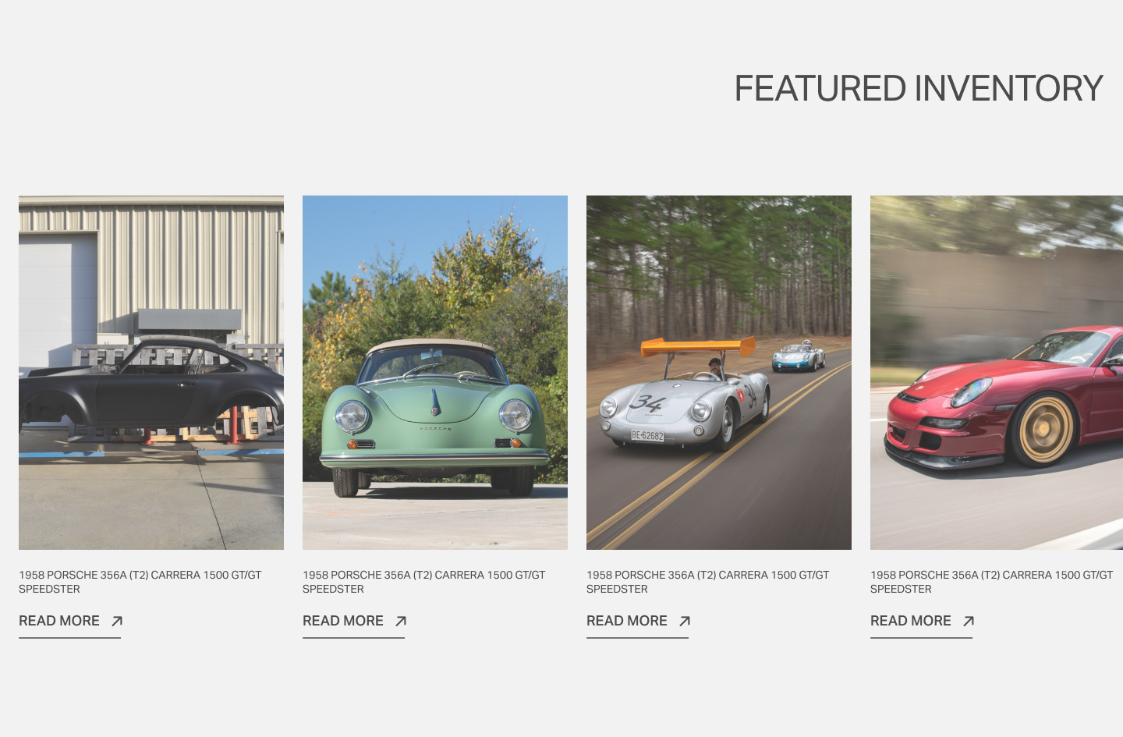Click the orange wing on the silver racer
This screenshot has width=1123, height=737.
(x=697, y=346)
